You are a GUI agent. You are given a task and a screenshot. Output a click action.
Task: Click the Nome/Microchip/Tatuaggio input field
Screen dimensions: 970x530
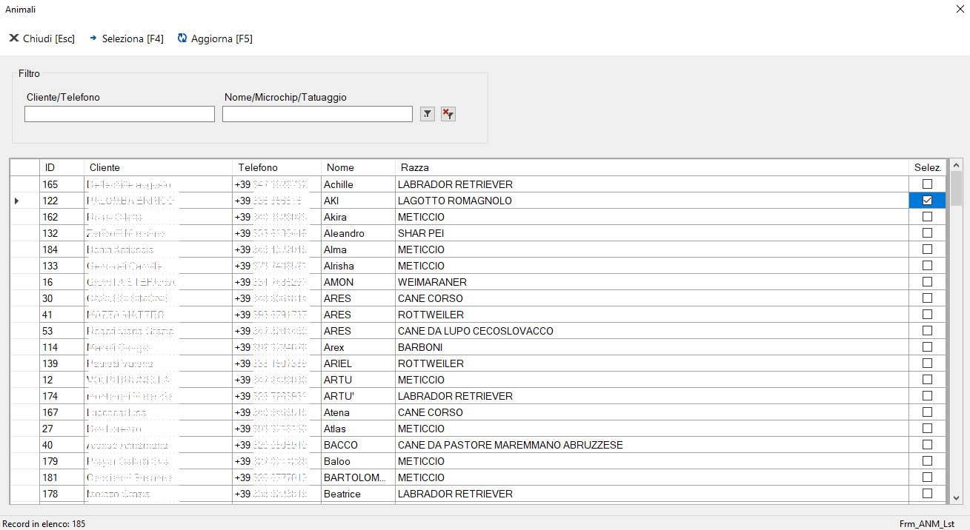(317, 114)
